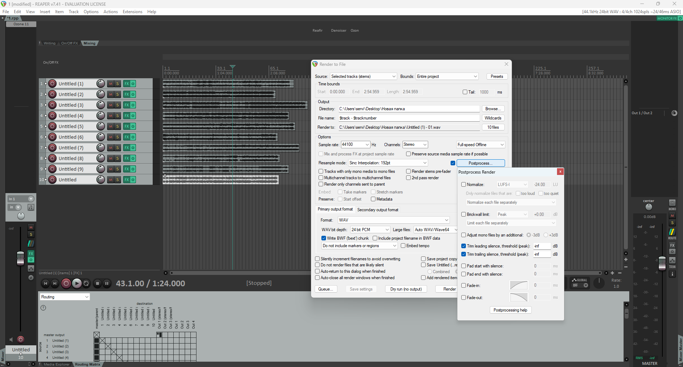Toggle Write BWF ('bext') chunk

coord(324,238)
